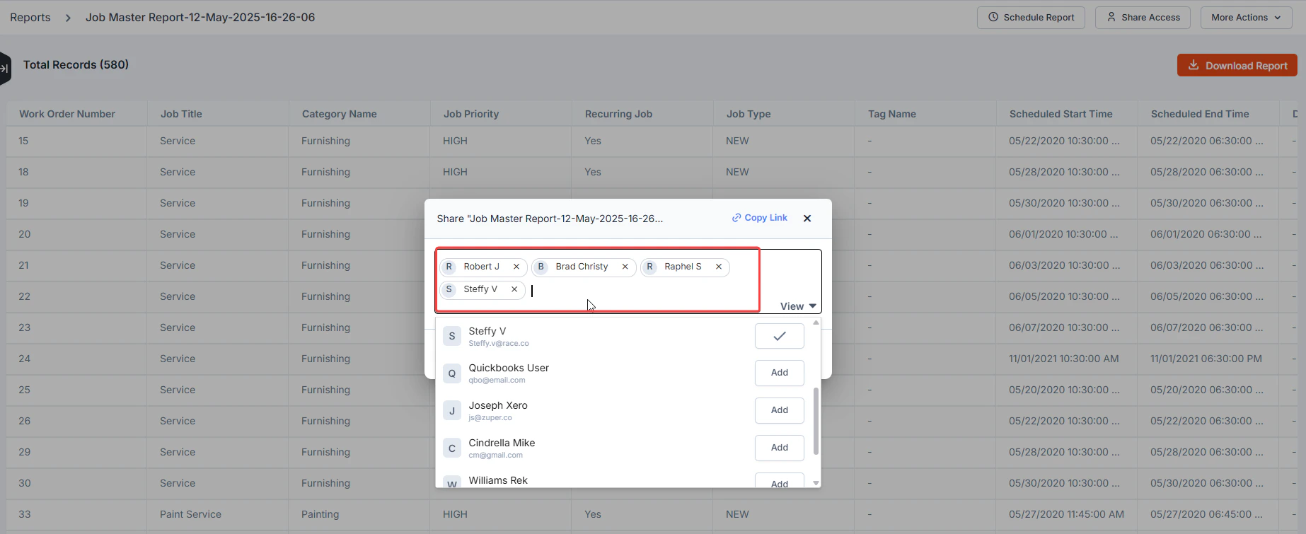Add Quickbooks User to share list

click(x=780, y=373)
